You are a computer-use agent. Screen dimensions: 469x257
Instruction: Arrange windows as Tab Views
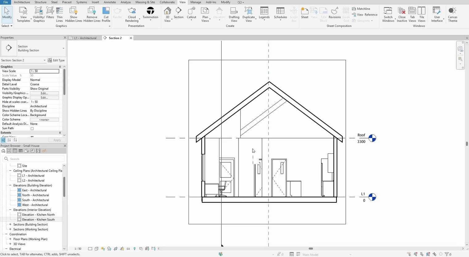tap(412, 15)
